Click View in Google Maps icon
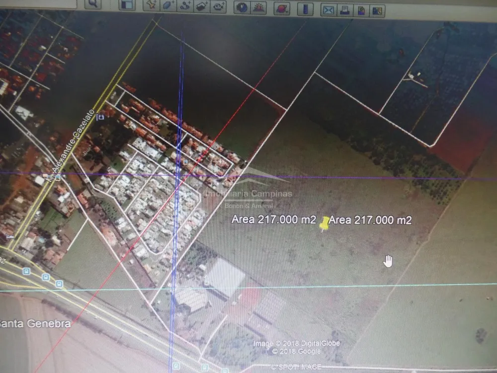 click(377, 11)
